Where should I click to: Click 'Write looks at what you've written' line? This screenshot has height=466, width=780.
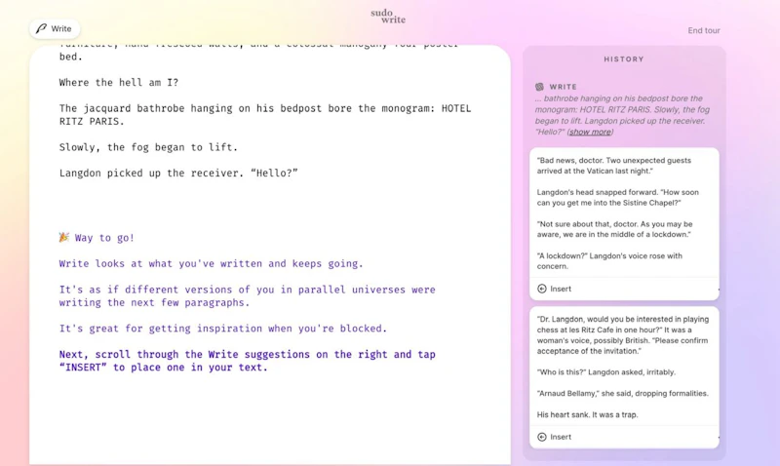[211, 263]
